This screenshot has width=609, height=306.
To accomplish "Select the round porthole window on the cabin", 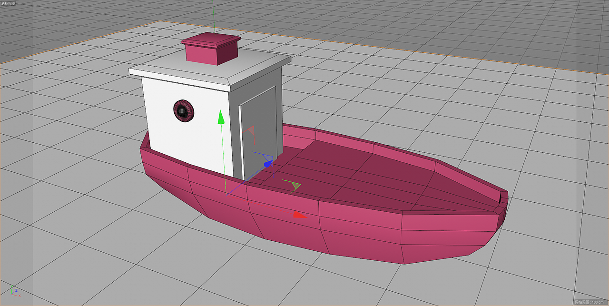I will tap(184, 111).
